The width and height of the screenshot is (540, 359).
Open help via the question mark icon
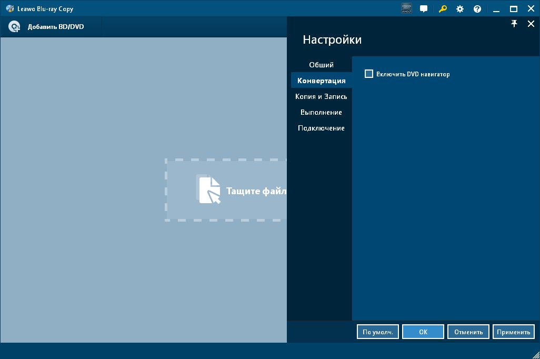477,9
